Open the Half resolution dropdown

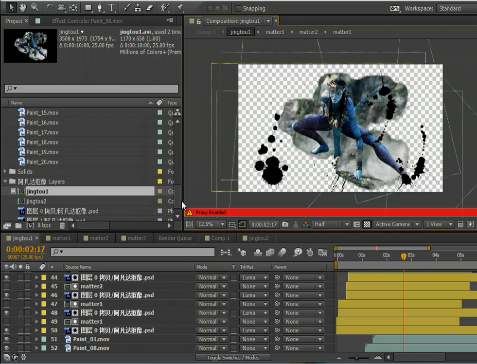tap(331, 224)
